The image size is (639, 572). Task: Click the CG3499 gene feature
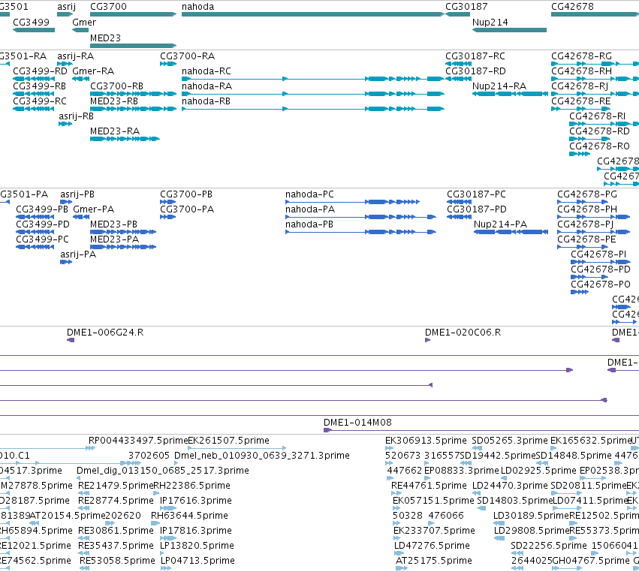point(34,30)
